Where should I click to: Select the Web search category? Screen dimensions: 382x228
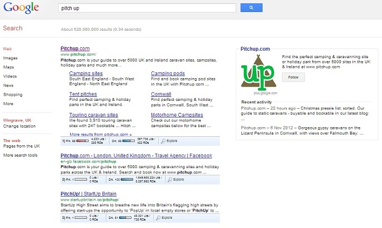click(x=7, y=49)
